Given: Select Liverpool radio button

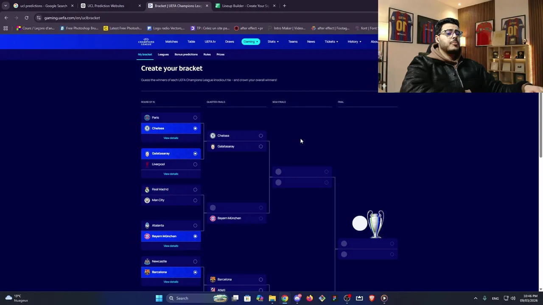Looking at the screenshot, I should point(195,164).
